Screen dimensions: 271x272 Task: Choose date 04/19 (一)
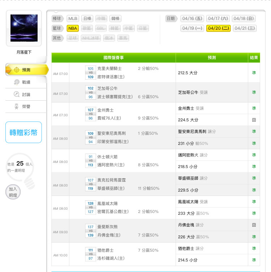(192, 28)
